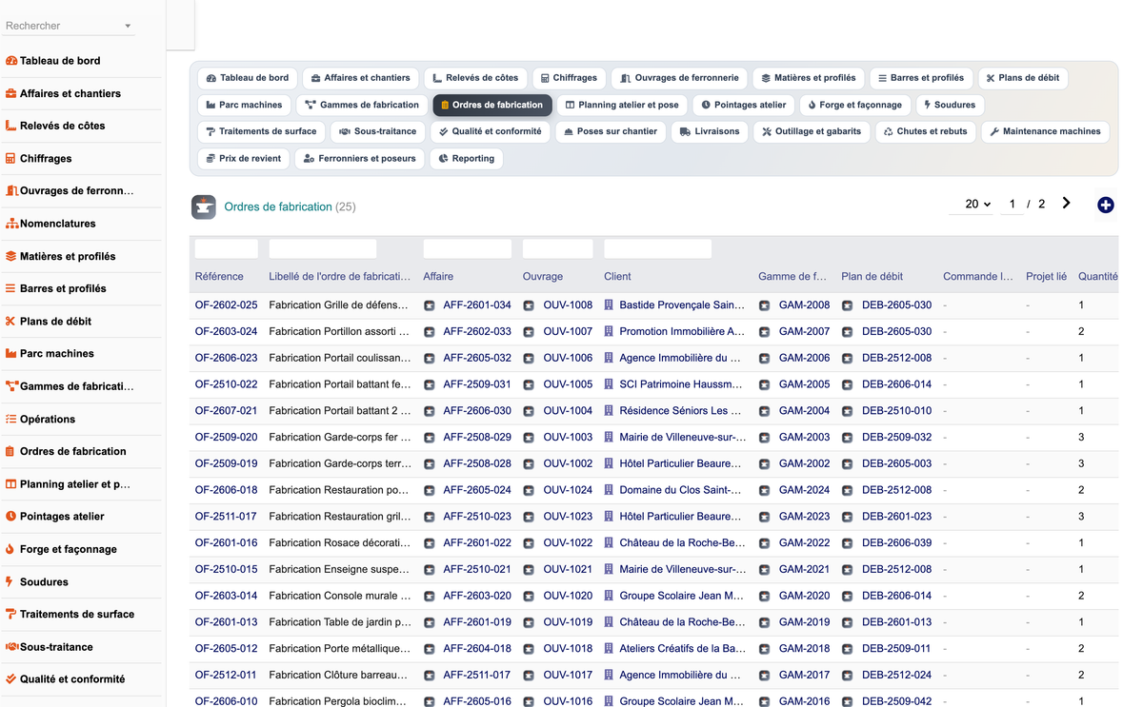Click the Nomenclatures sidebar icon
The width and height of the screenshot is (1143, 707).
[x=11, y=224]
